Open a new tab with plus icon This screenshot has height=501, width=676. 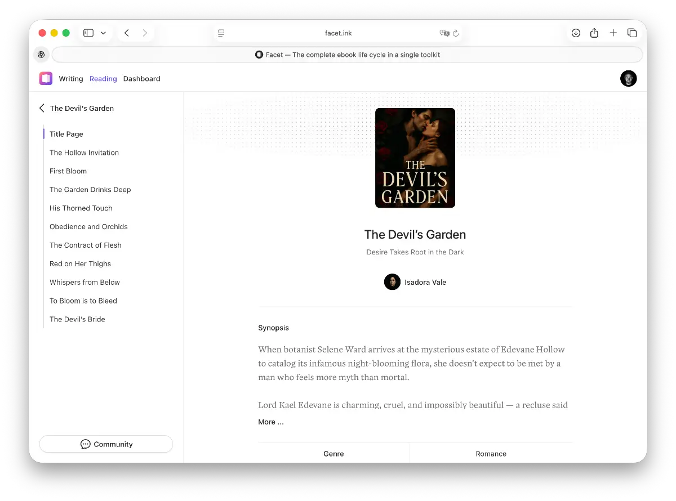tap(613, 33)
